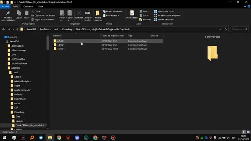The height and width of the screenshot is (141, 251).
Task: Create a Nueva carpeta
Action: 98,16
